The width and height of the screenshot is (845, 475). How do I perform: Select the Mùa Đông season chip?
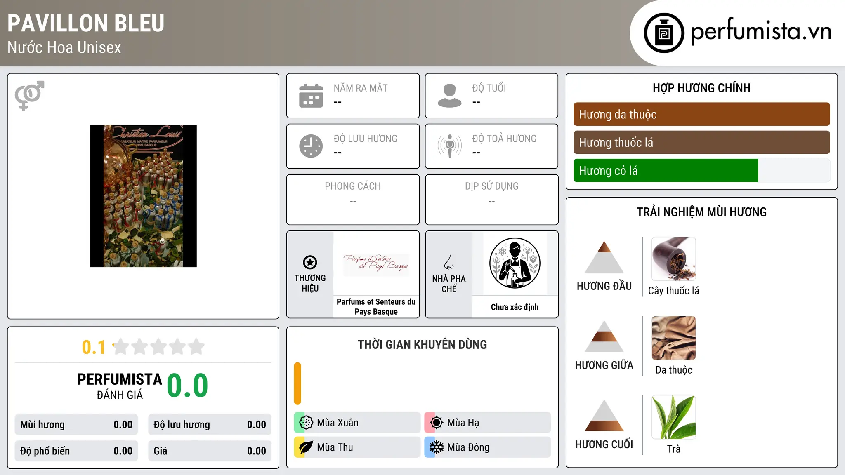click(488, 447)
